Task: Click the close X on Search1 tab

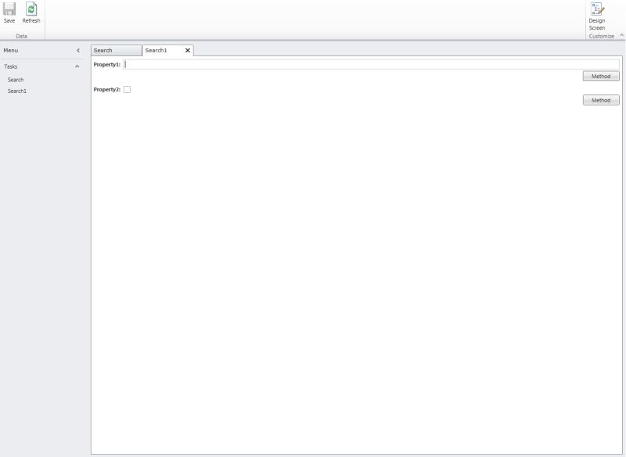Action: tap(187, 49)
